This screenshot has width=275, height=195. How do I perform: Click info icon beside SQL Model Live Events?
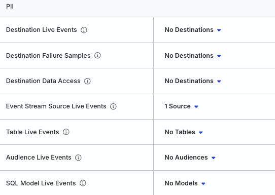[83, 183]
